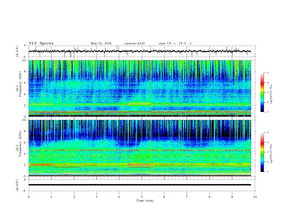Click time-axis tick label "2"
The height and width of the screenshot is (221, 287).
pyautogui.click(x=74, y=197)
